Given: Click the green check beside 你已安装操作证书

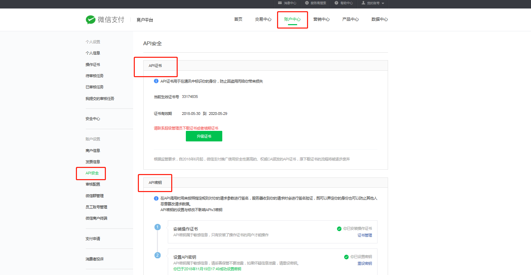Looking at the screenshot, I should (x=339, y=229).
